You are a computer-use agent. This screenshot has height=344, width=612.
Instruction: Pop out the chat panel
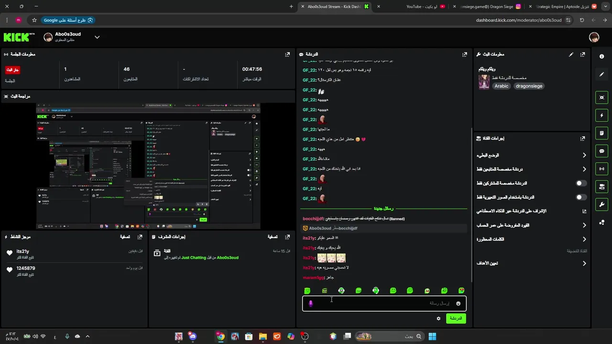[x=464, y=54]
